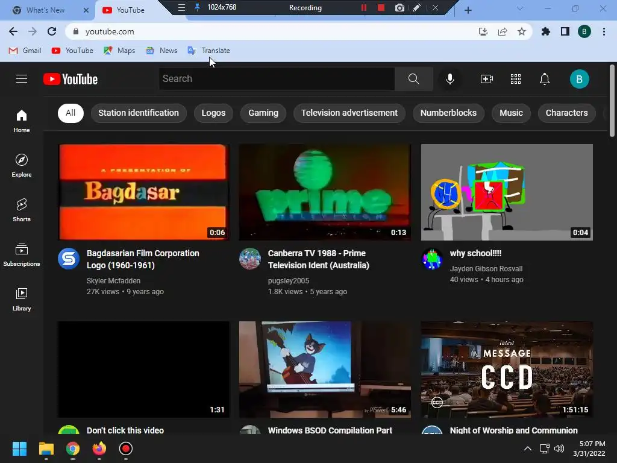
Task: Bookmark this page with star icon
Action: (x=521, y=31)
